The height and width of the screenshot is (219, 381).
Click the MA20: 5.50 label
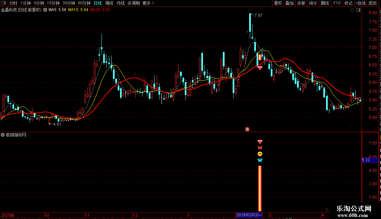pos(100,10)
